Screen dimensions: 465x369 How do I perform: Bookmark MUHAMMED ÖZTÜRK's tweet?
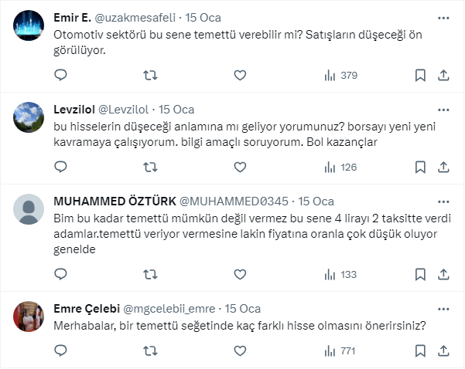point(419,274)
